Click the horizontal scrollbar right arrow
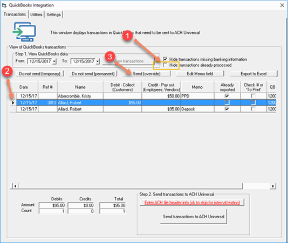 pos(273,186)
